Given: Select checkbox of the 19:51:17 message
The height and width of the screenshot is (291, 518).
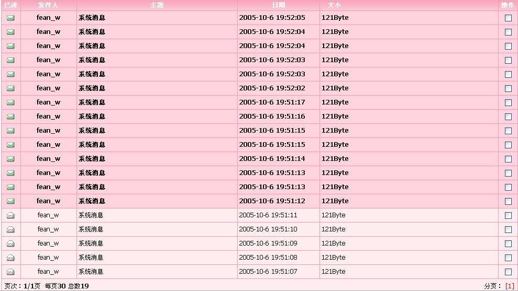Looking at the screenshot, I should (x=508, y=102).
